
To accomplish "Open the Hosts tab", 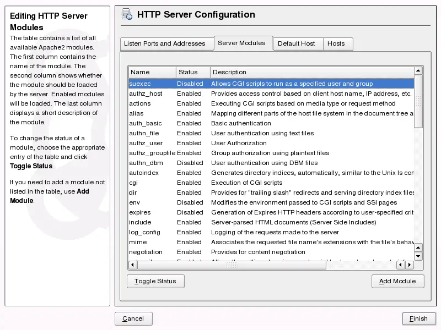I will click(338, 43).
